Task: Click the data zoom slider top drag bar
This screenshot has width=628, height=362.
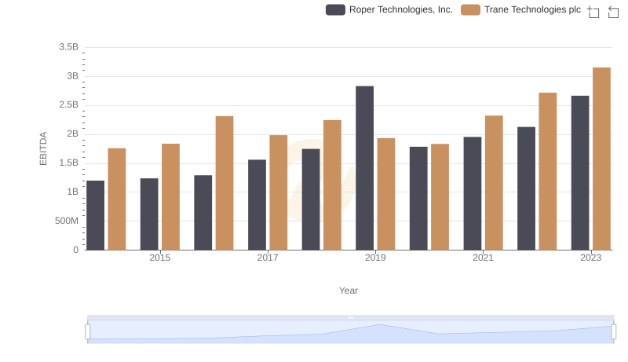Action: [350, 317]
